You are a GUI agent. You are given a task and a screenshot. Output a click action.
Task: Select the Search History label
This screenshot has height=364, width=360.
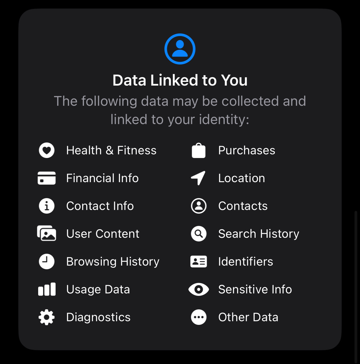click(x=259, y=234)
